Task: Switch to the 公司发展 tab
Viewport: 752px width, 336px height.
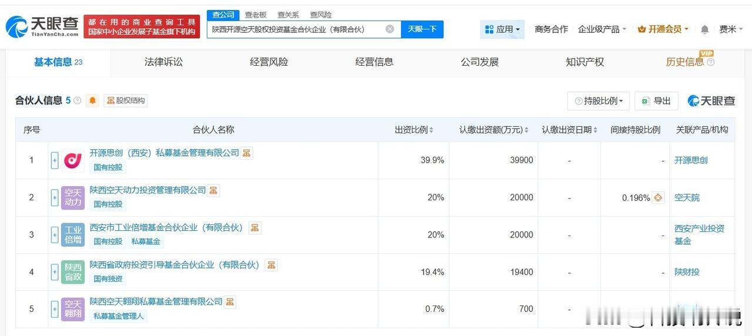Action: click(x=479, y=62)
